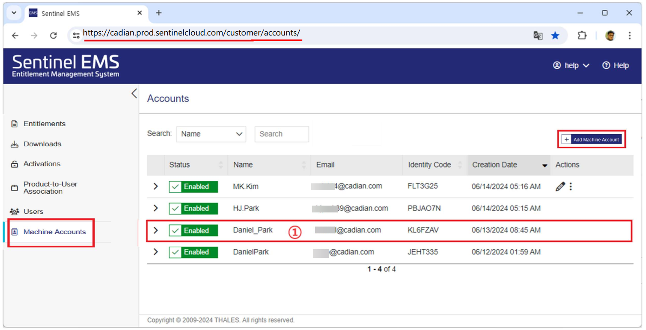The width and height of the screenshot is (646, 330).
Task: Click the Accounts page heading
Action: (x=168, y=99)
